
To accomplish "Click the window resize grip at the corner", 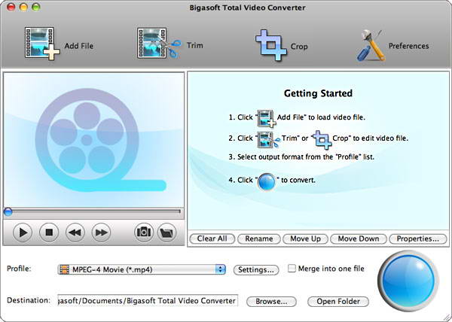I will pos(447,317).
